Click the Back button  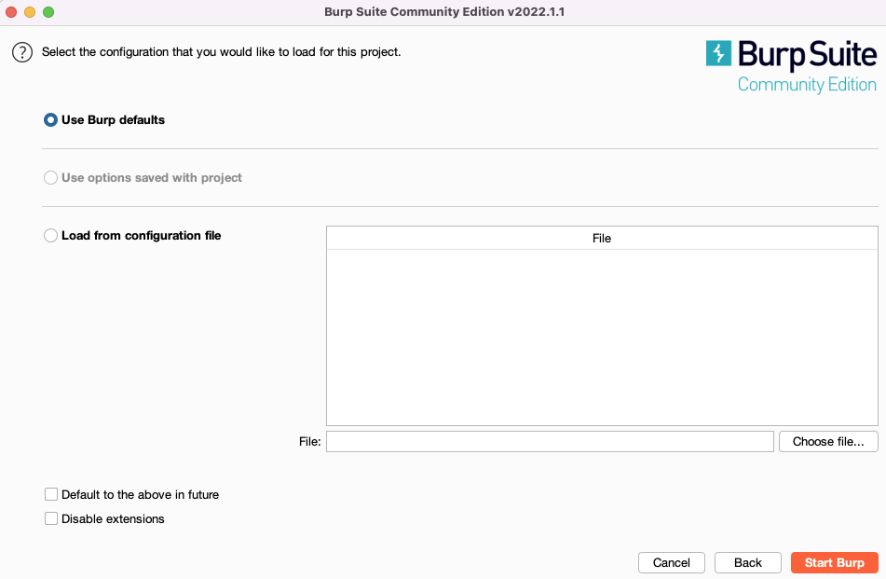747,562
